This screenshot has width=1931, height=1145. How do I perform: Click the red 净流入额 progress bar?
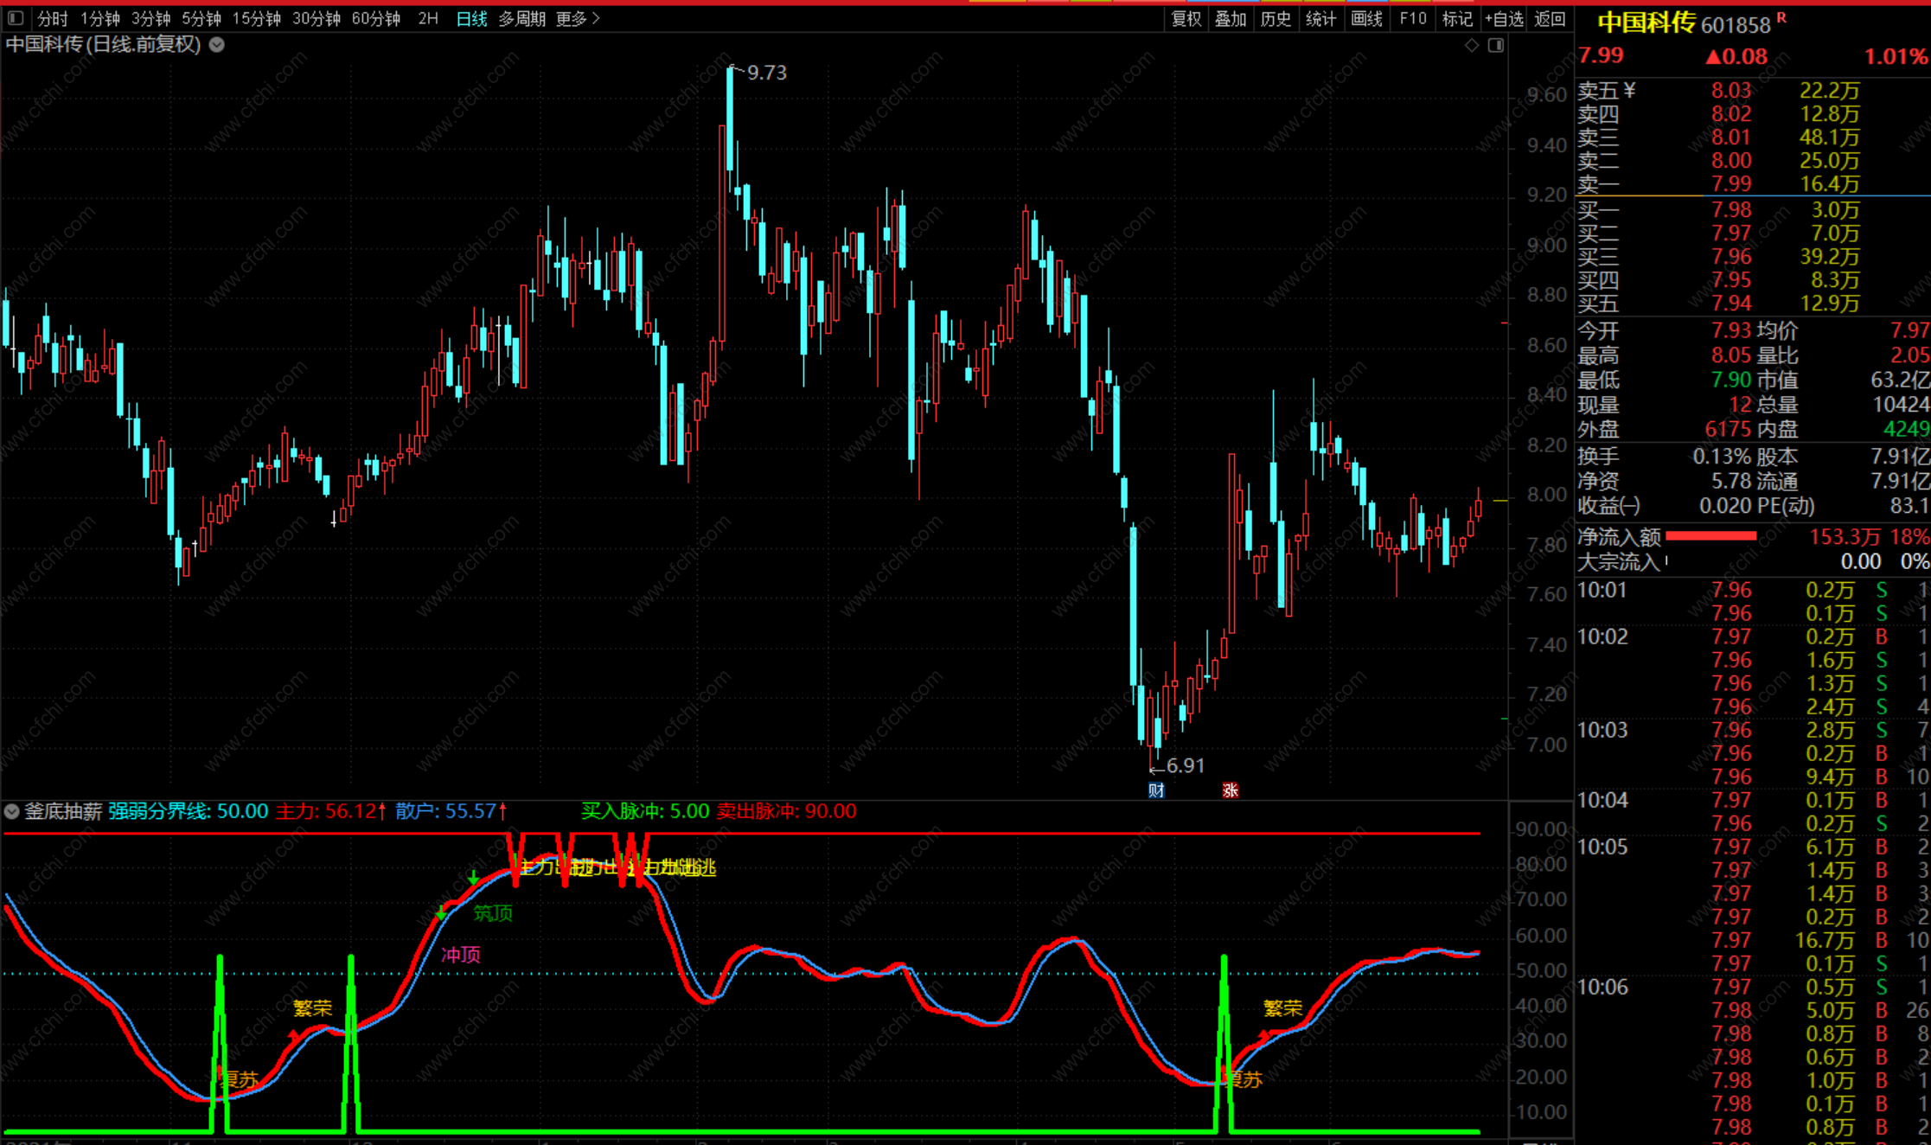pyautogui.click(x=1710, y=536)
